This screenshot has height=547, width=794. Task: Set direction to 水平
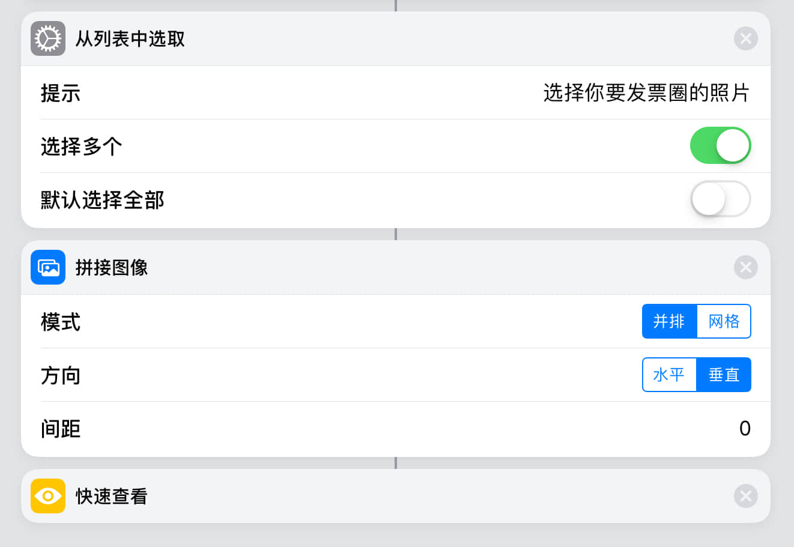point(669,375)
